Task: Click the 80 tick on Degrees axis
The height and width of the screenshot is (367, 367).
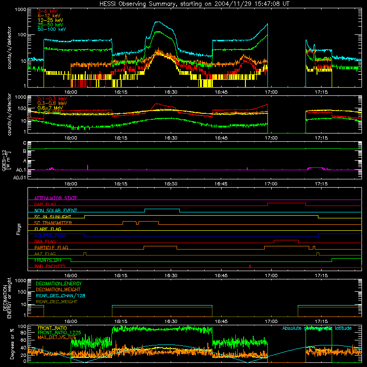Action: coord(24,333)
